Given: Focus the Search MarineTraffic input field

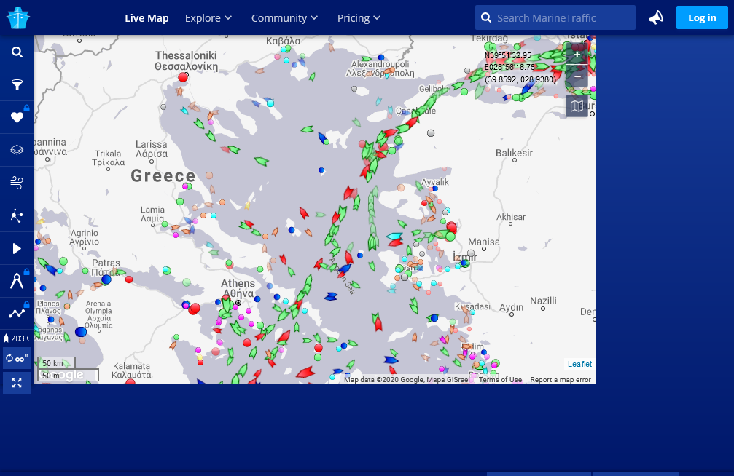Looking at the screenshot, I should pos(555,17).
